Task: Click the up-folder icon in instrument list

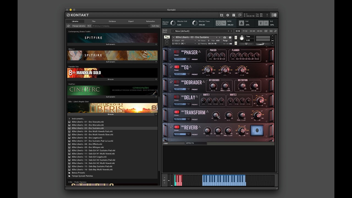Action: [x=69, y=119]
